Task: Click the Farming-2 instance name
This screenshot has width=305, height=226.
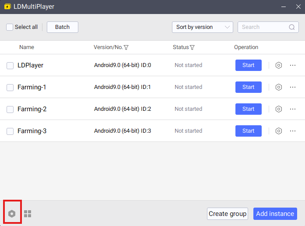Action: (32, 109)
